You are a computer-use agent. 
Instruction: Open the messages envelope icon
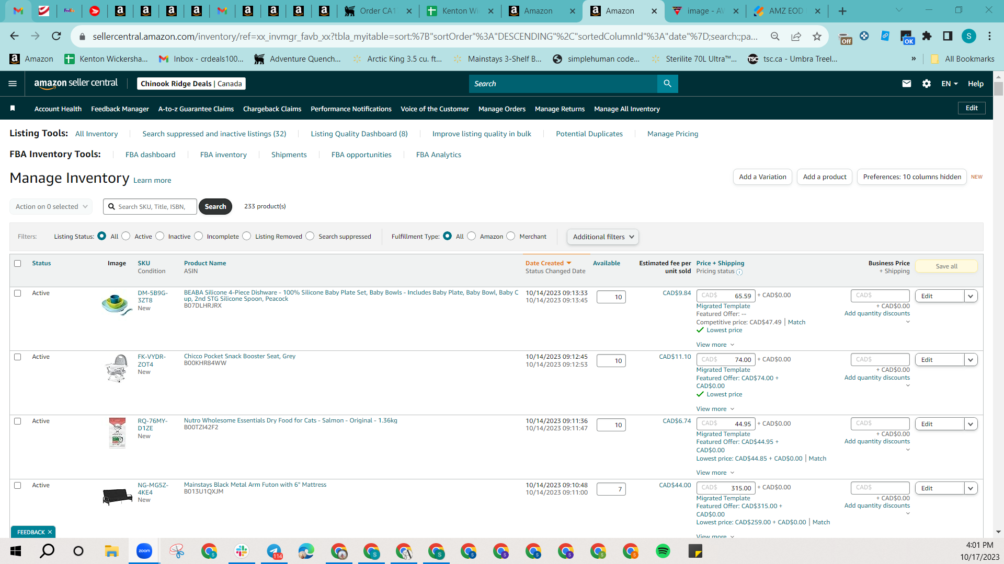907,84
